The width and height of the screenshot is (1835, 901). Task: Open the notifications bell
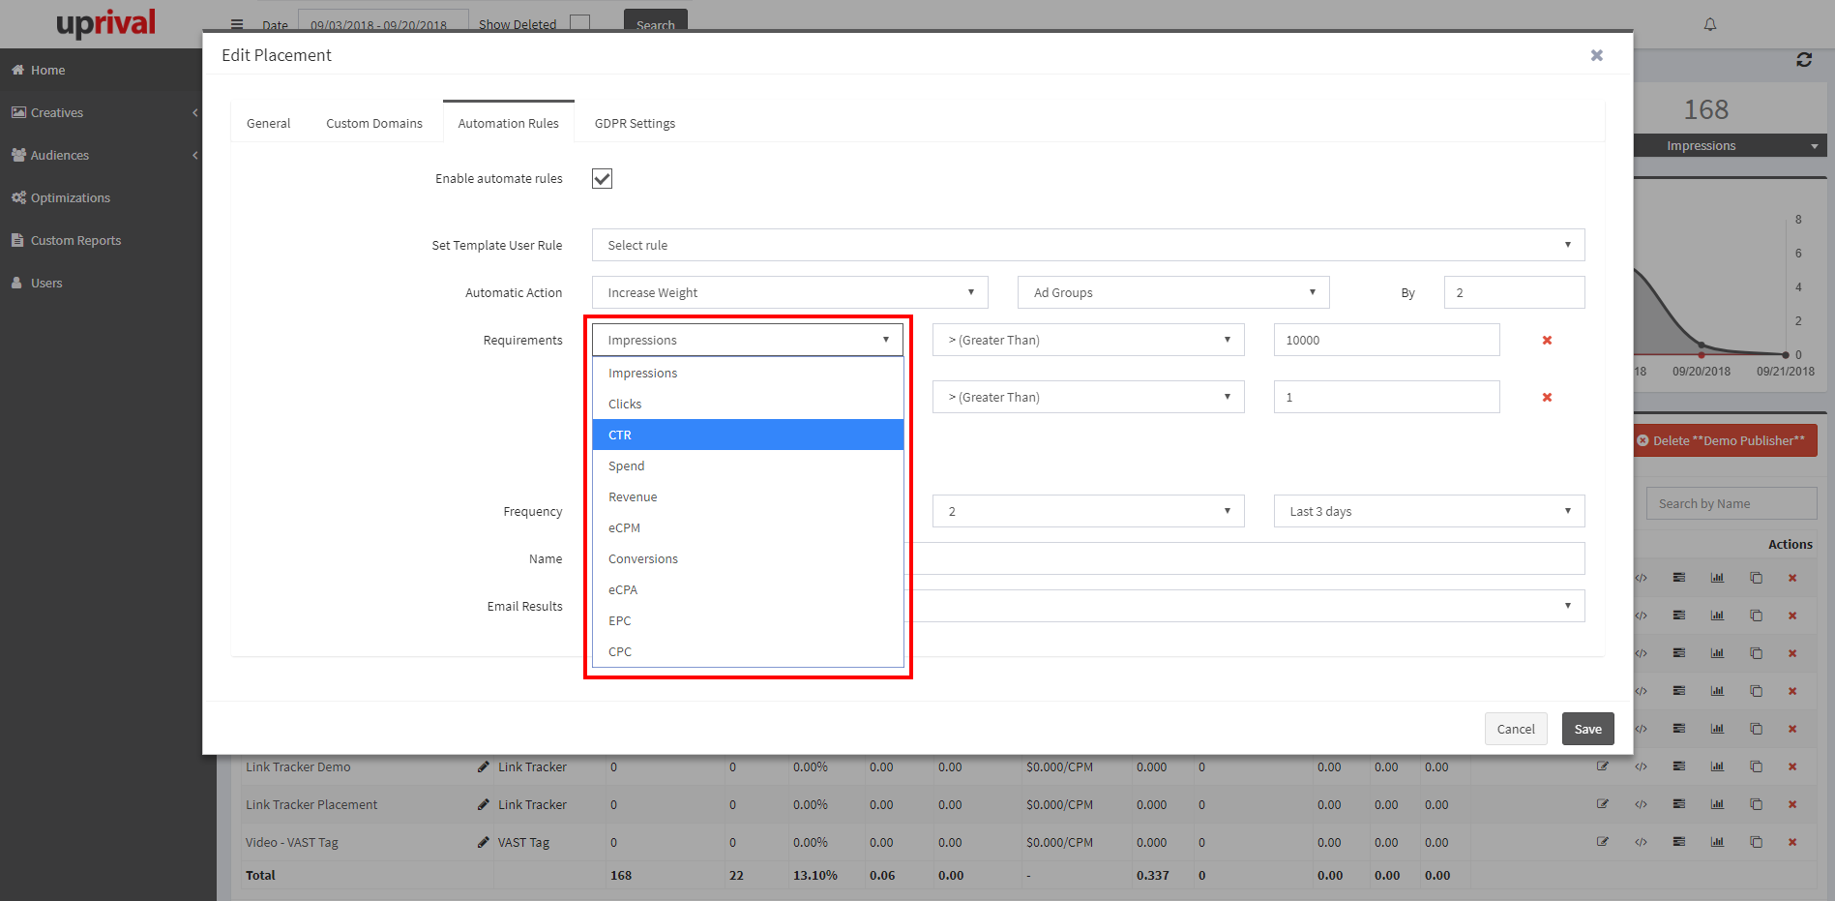click(1710, 24)
